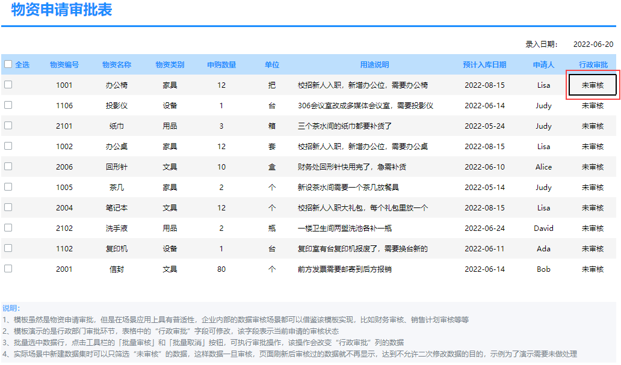Click the 物资编号 column header
This screenshot has height=365, width=621.
(x=64, y=64)
